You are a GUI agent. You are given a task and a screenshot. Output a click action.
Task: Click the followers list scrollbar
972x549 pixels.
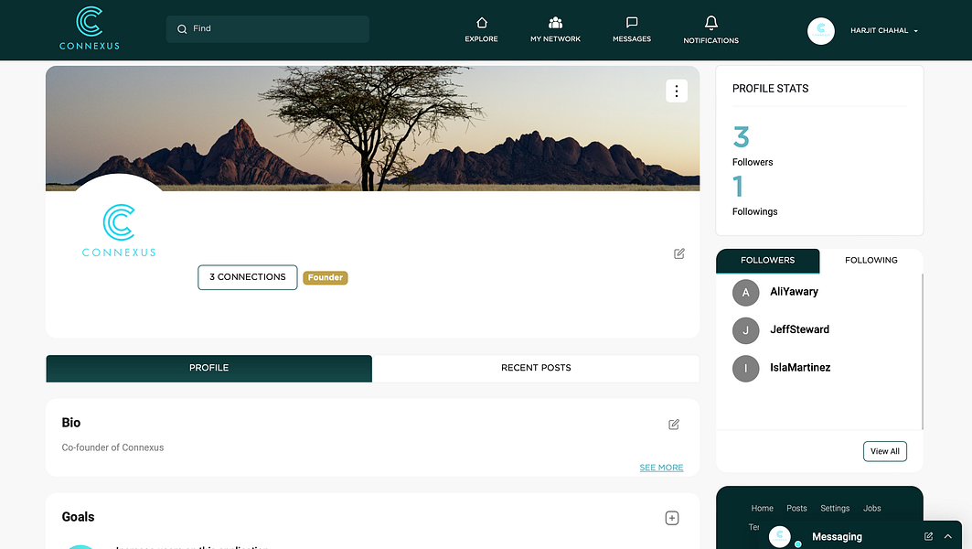pyautogui.click(x=923, y=351)
